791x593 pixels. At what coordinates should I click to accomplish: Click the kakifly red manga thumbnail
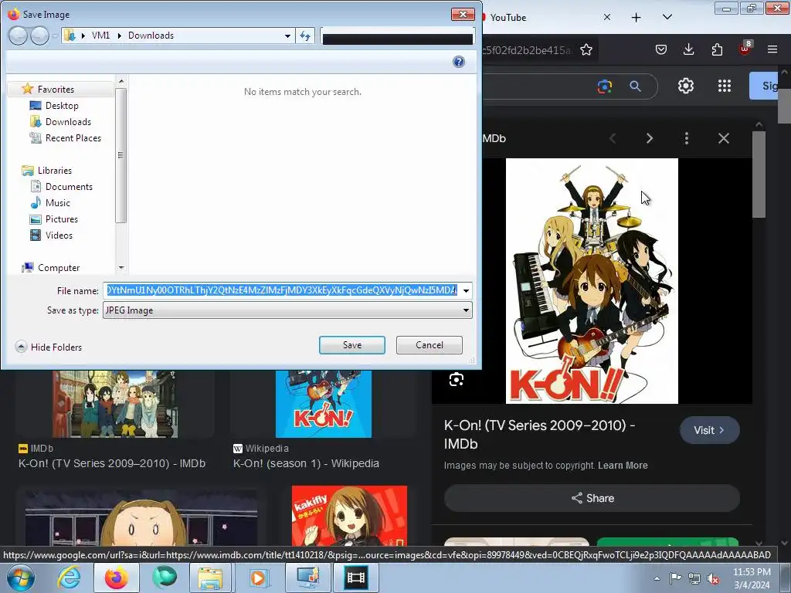pyautogui.click(x=349, y=516)
